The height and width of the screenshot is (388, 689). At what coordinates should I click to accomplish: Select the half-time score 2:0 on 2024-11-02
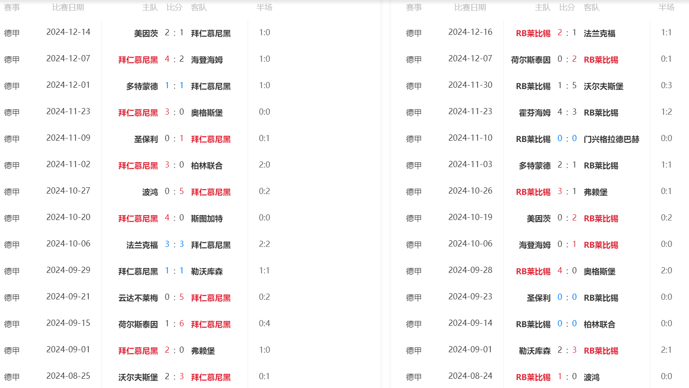coord(264,165)
